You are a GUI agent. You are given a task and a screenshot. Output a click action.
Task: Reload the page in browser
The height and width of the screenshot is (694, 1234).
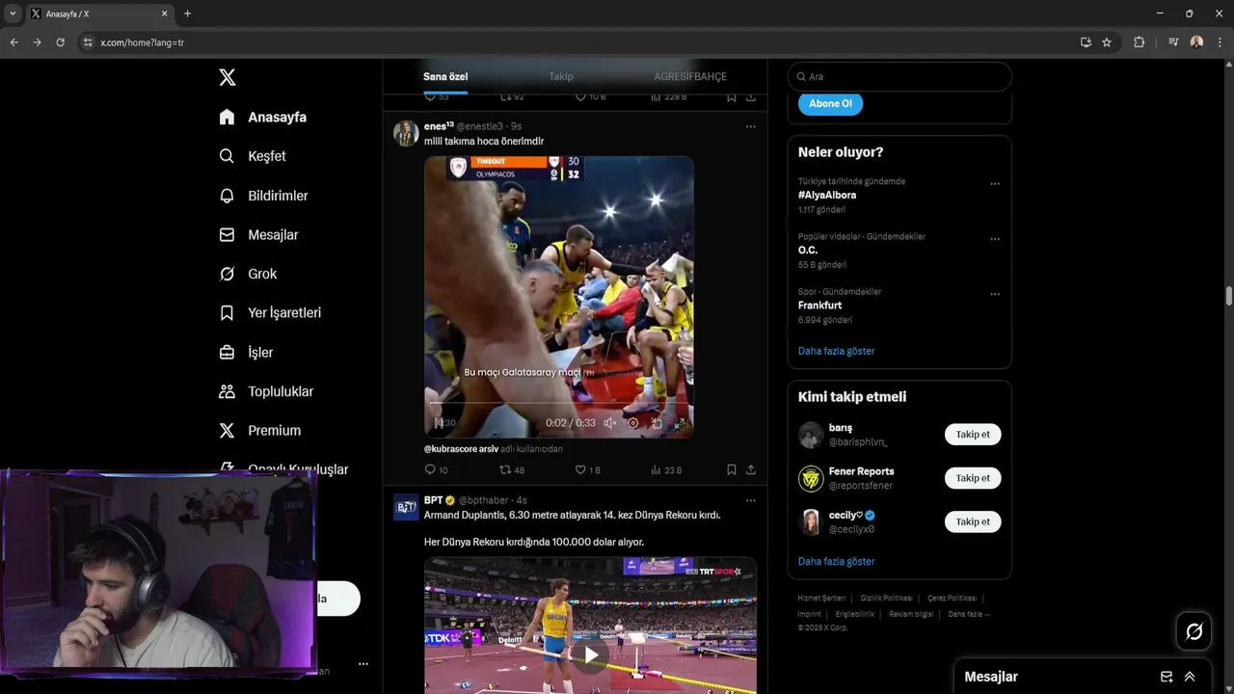pyautogui.click(x=60, y=42)
